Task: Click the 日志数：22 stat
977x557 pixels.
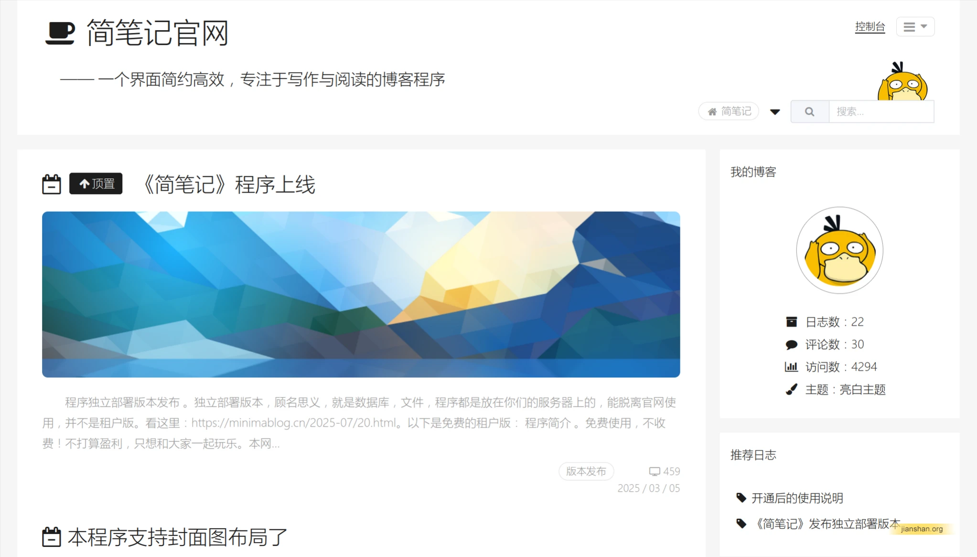Action: point(834,322)
